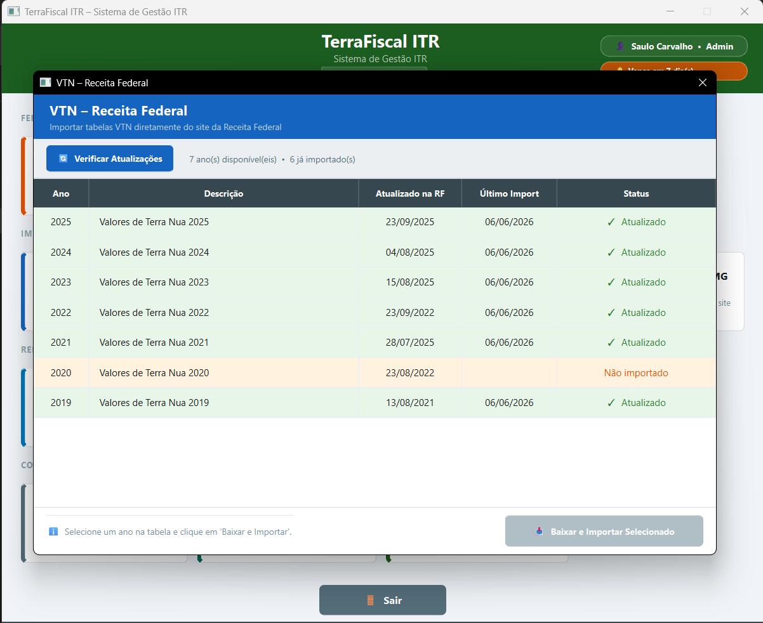
Task: Select row Valores de Terra Nua 2022
Action: [x=375, y=313]
